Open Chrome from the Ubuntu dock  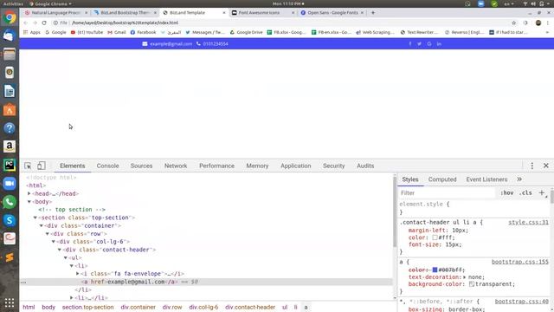10,17
